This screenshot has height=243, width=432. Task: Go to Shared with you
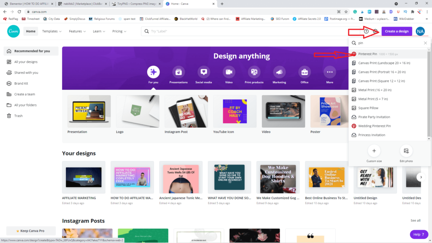coord(31,73)
